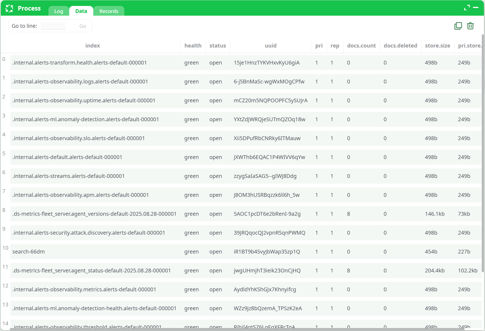Click the Go button
This screenshot has width=485, height=331.
point(83,26)
